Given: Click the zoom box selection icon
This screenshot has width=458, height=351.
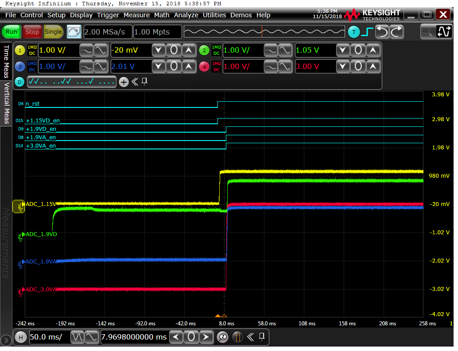Looking at the screenshot, I should pyautogui.click(x=427, y=32).
